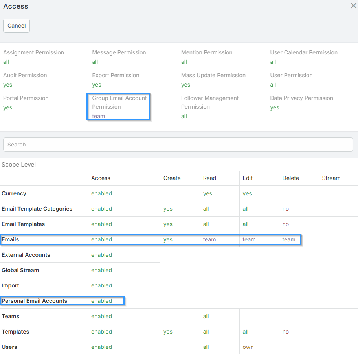
Task: Click the Emails Delete team value
Action: point(288,239)
